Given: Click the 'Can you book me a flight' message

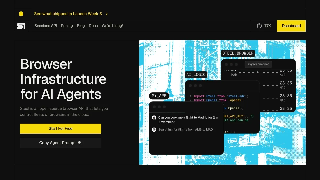Looking at the screenshot, I should [x=188, y=120].
